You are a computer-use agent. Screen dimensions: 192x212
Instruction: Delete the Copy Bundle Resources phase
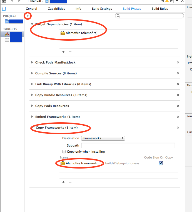coord(178,95)
